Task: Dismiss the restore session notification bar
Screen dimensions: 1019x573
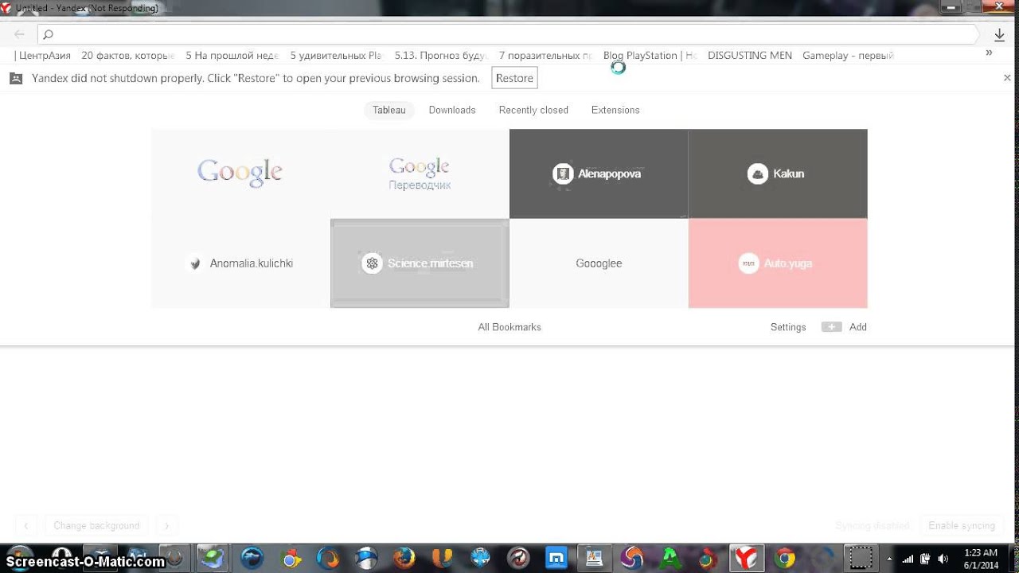Action: click(1007, 78)
